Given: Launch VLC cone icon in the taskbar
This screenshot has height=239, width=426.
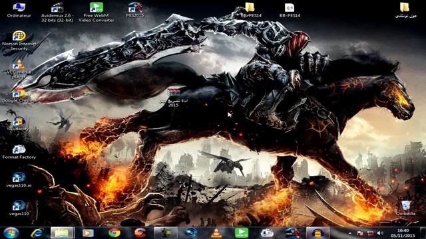Looking at the screenshot, I should click(216, 233).
